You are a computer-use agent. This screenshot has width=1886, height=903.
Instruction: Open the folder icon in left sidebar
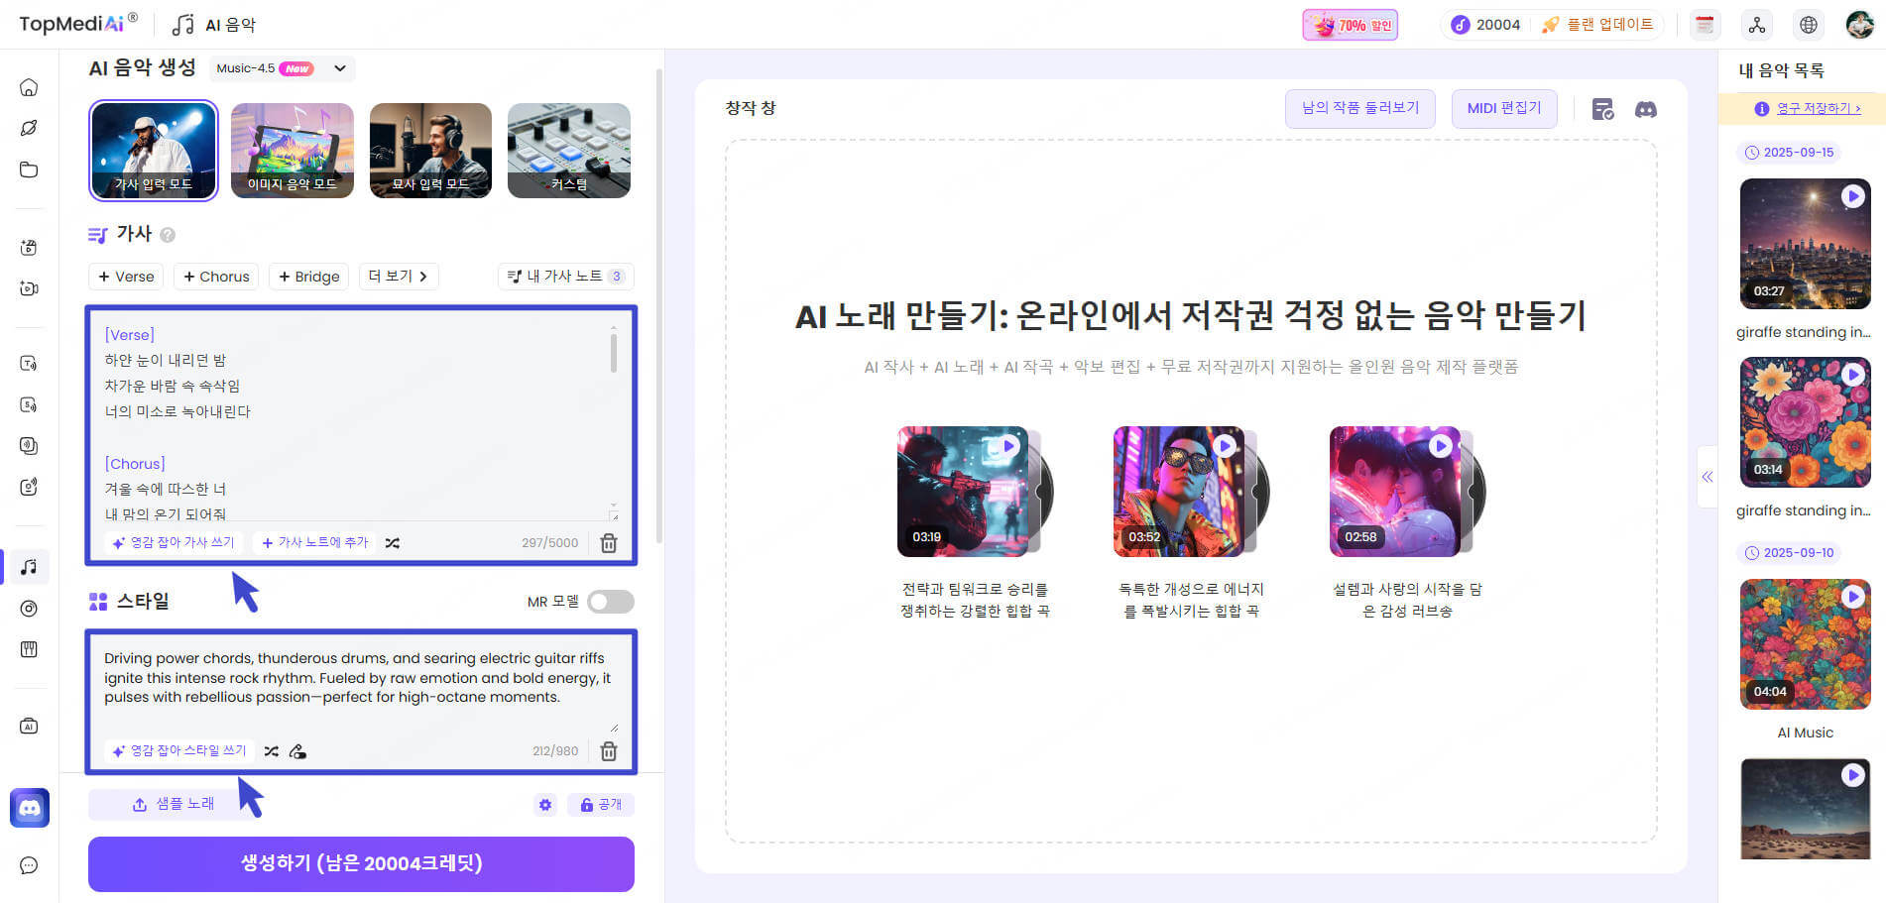click(29, 169)
